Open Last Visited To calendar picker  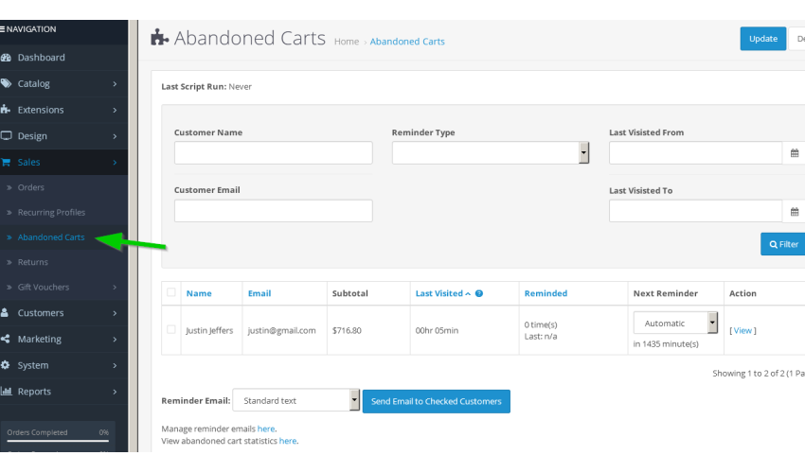click(x=794, y=211)
